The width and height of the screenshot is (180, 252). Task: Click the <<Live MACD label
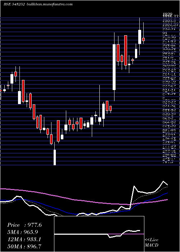[152, 243]
